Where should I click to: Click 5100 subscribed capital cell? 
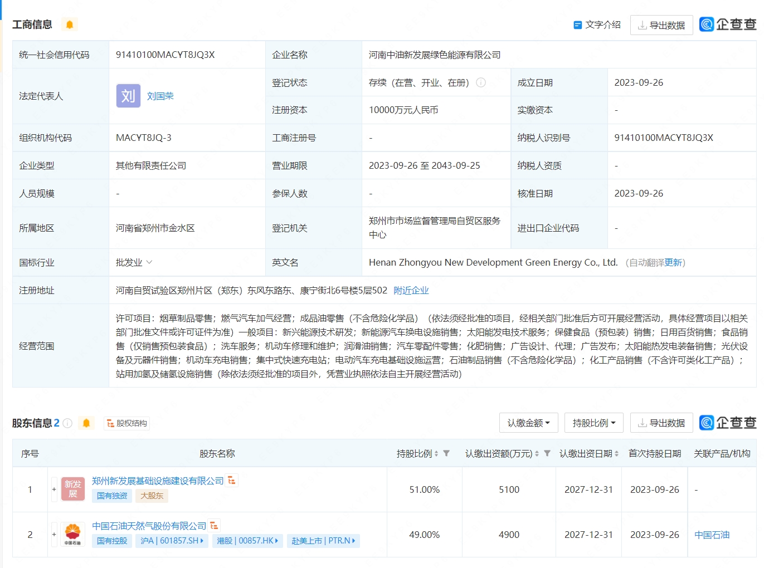[x=509, y=489]
